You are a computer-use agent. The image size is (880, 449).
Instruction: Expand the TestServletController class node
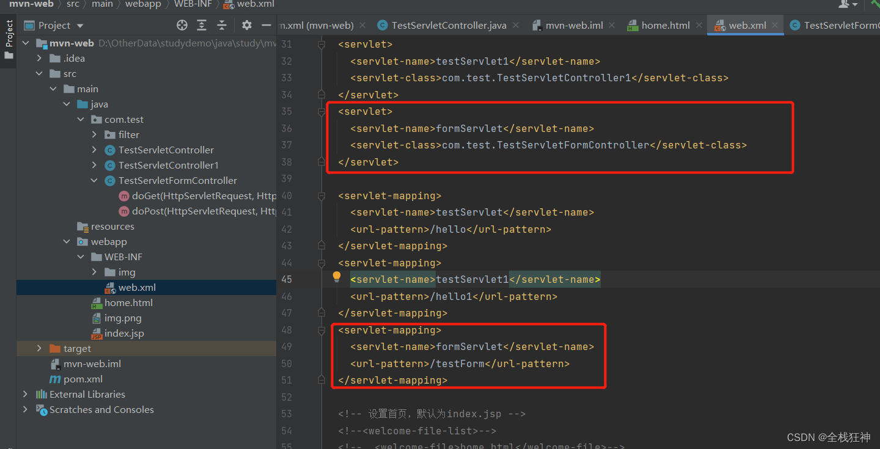point(94,150)
